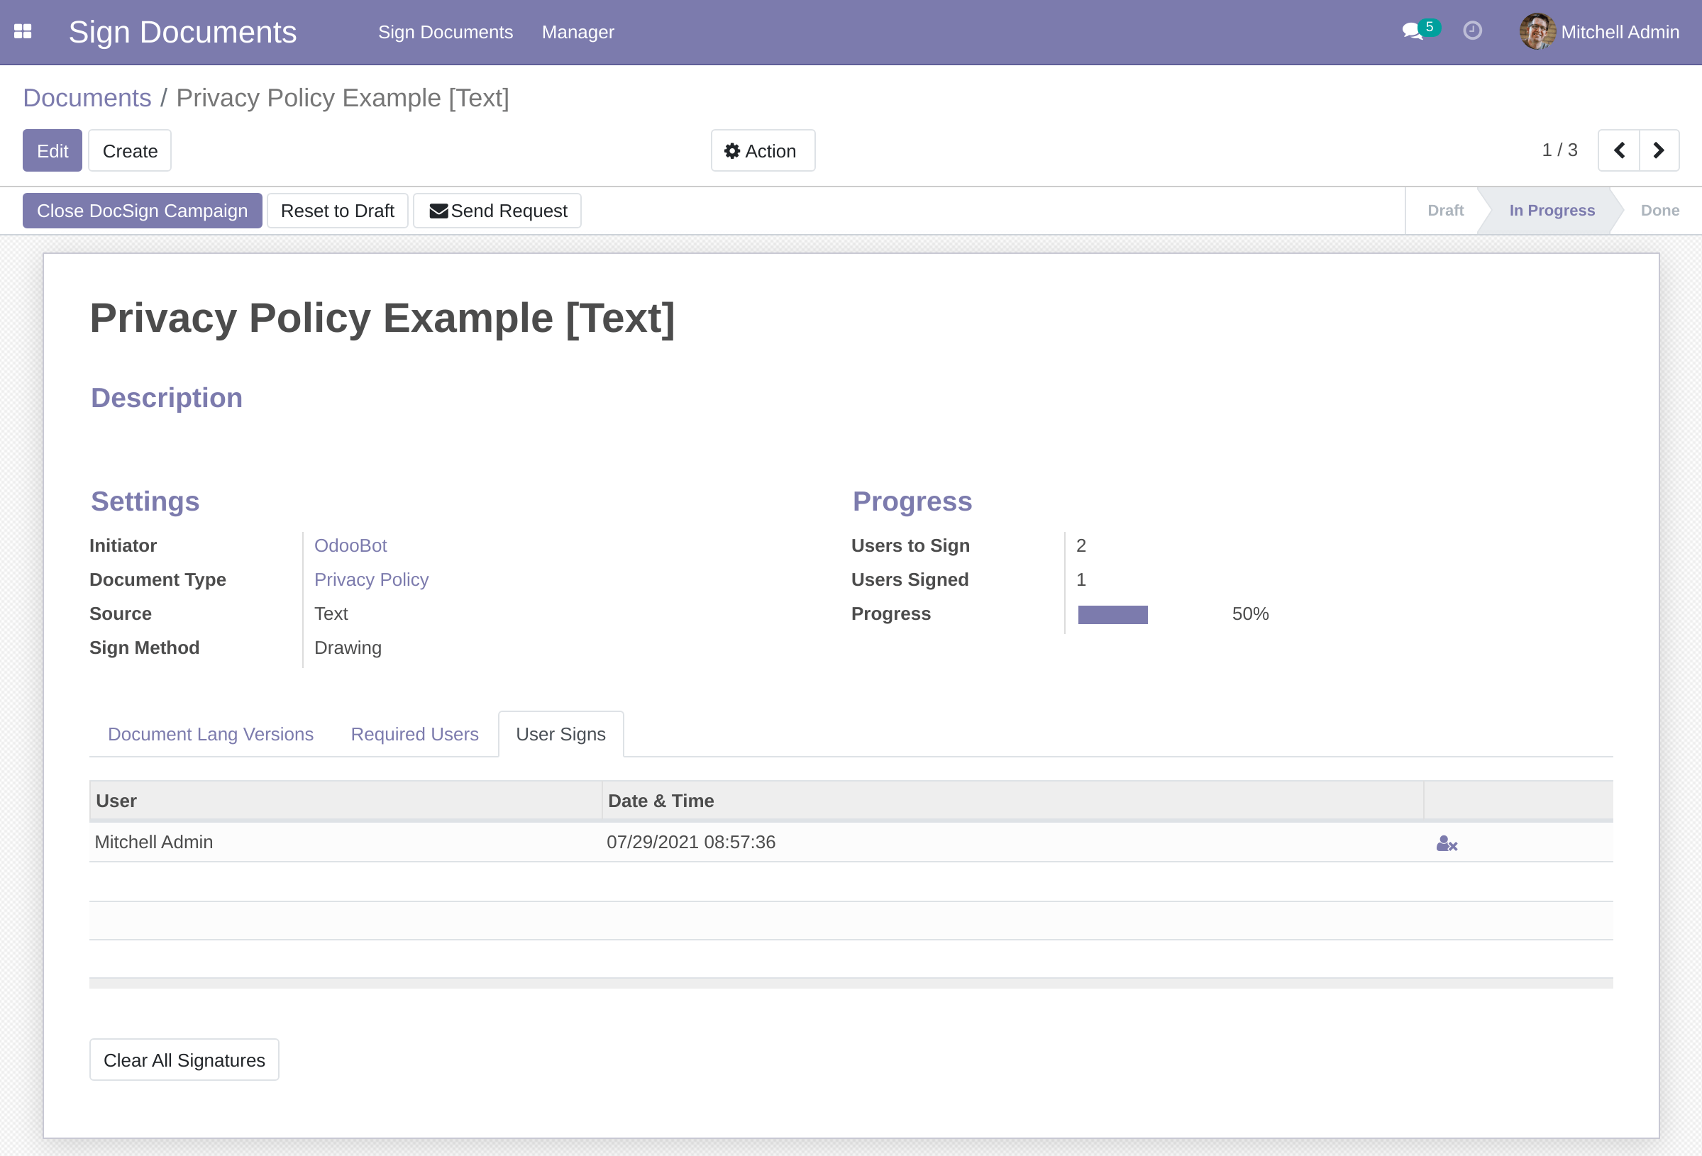
Task: Go to next record arrow
Action: (1659, 151)
